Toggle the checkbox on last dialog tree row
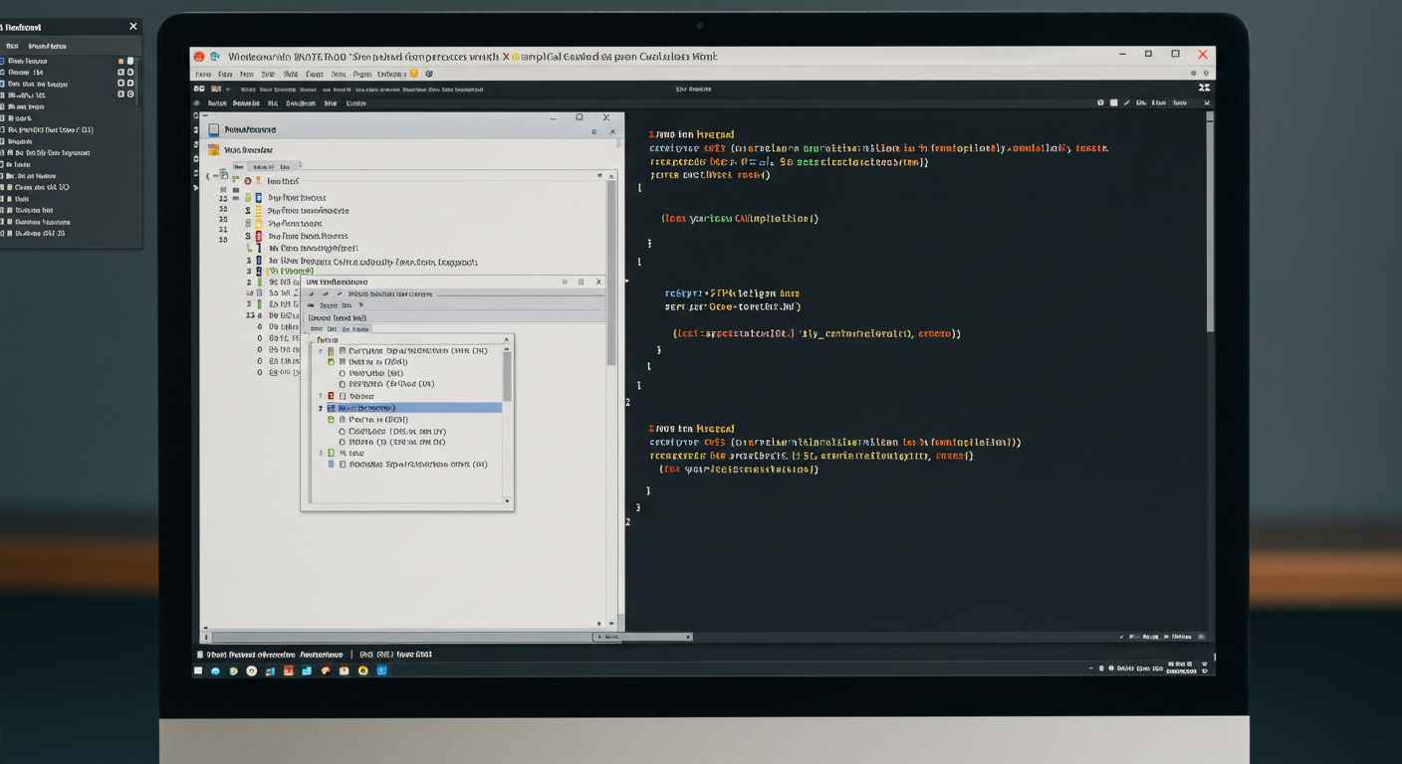 coord(343,465)
